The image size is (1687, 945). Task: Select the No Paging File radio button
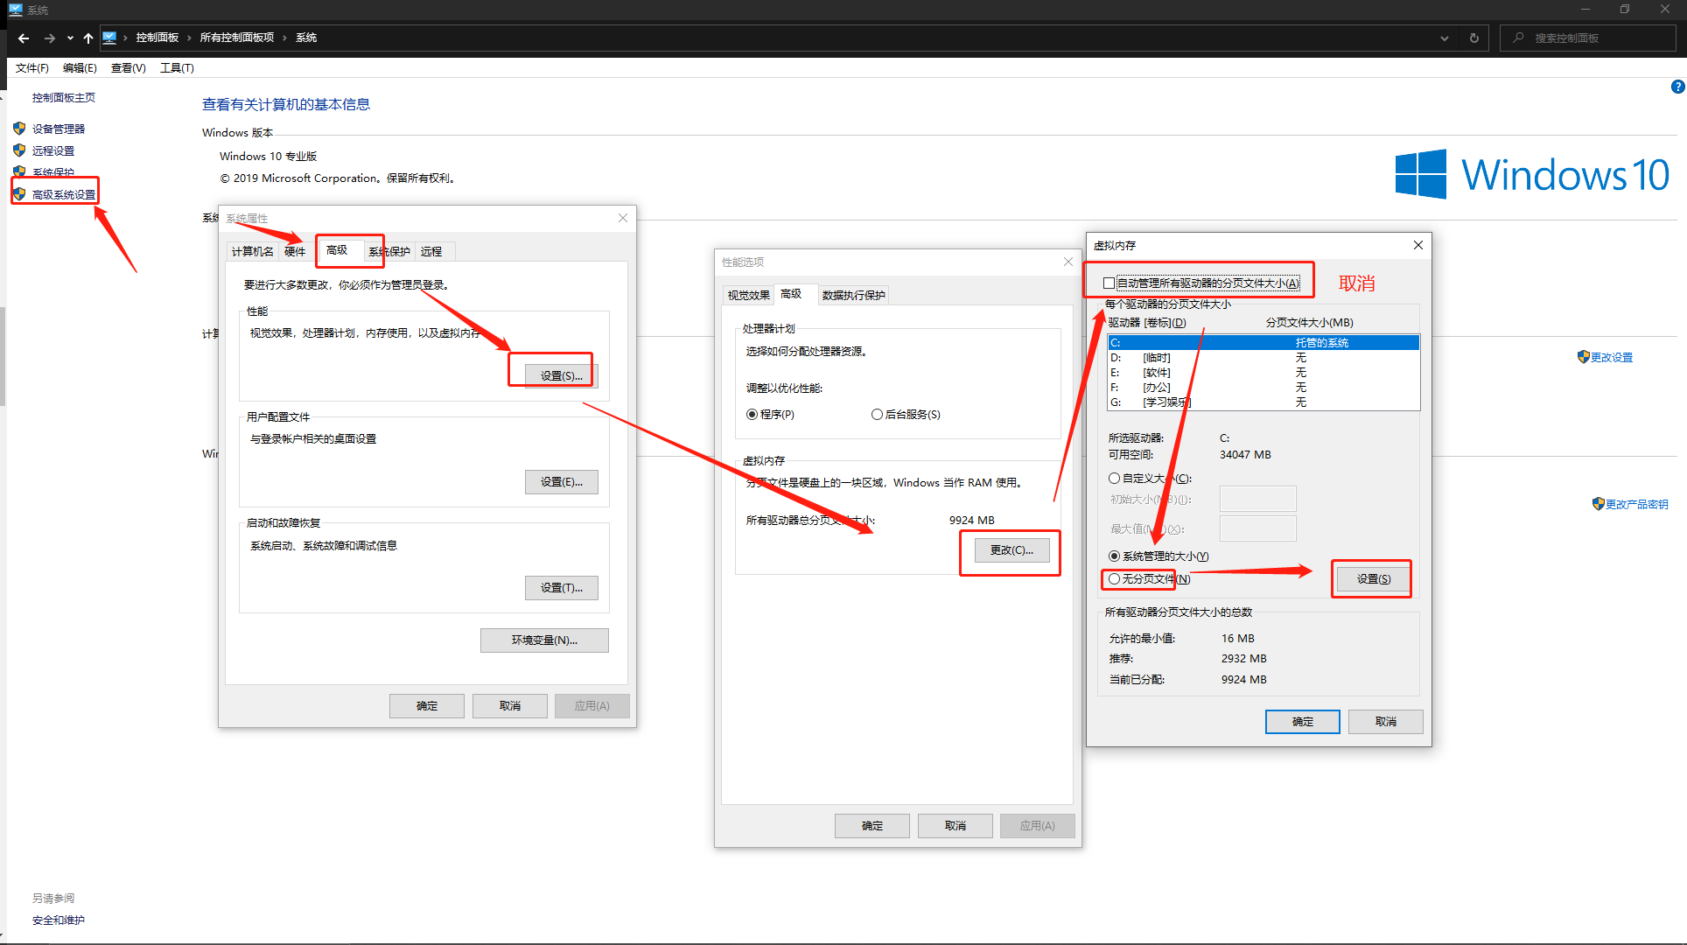point(1114,578)
